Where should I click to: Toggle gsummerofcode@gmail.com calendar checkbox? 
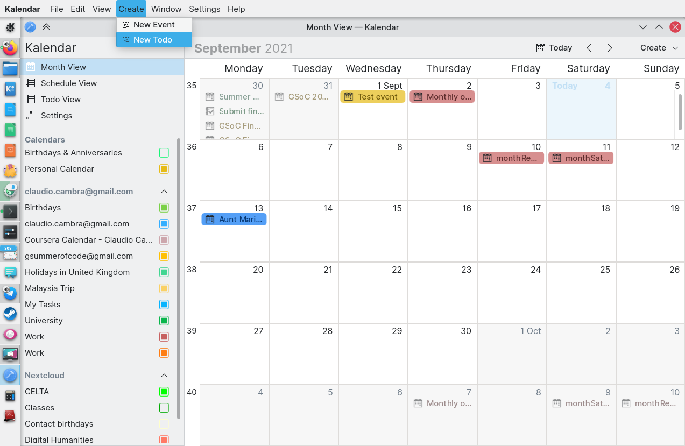tap(164, 256)
